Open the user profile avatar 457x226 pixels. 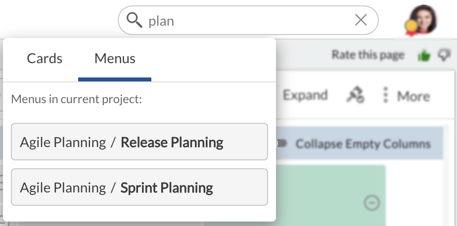point(424,20)
